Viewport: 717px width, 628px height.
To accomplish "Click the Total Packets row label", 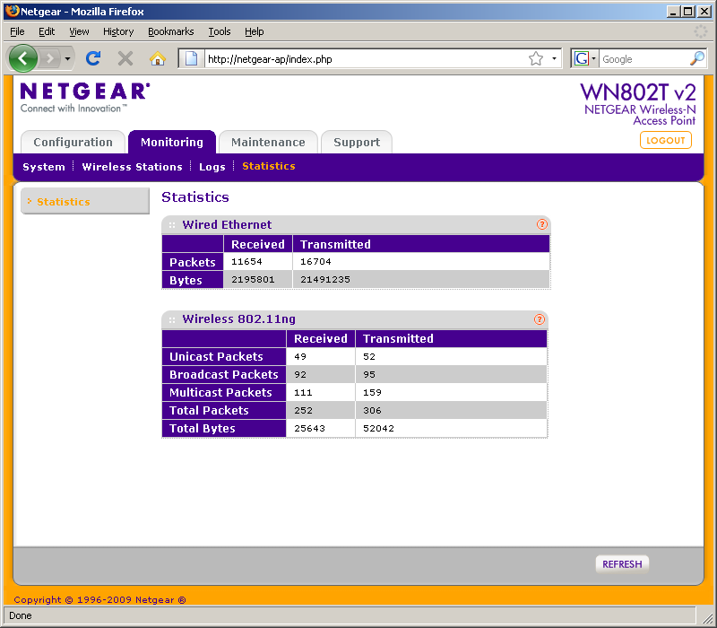I will pos(209,410).
